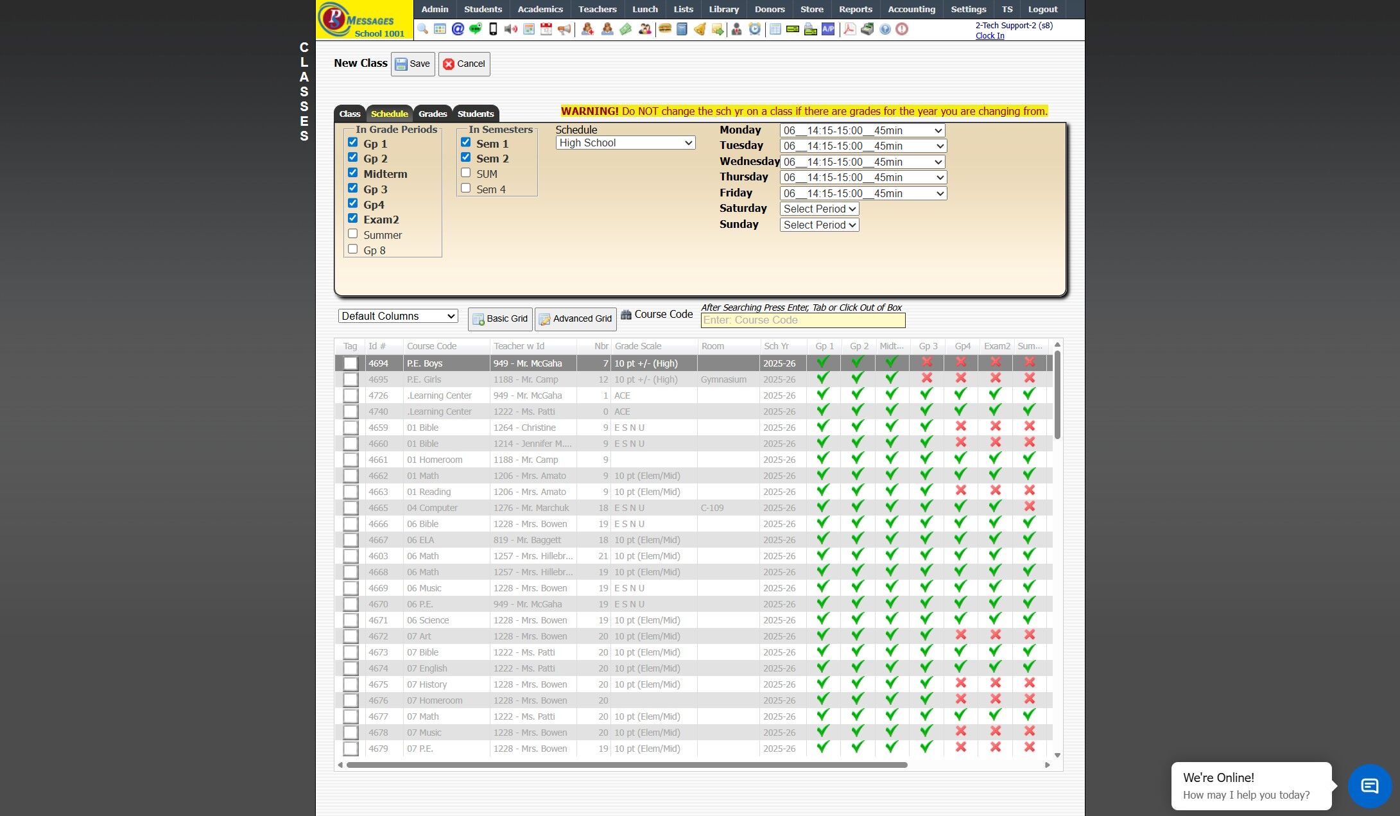
Task: Click the Clock In link
Action: pyautogui.click(x=989, y=36)
